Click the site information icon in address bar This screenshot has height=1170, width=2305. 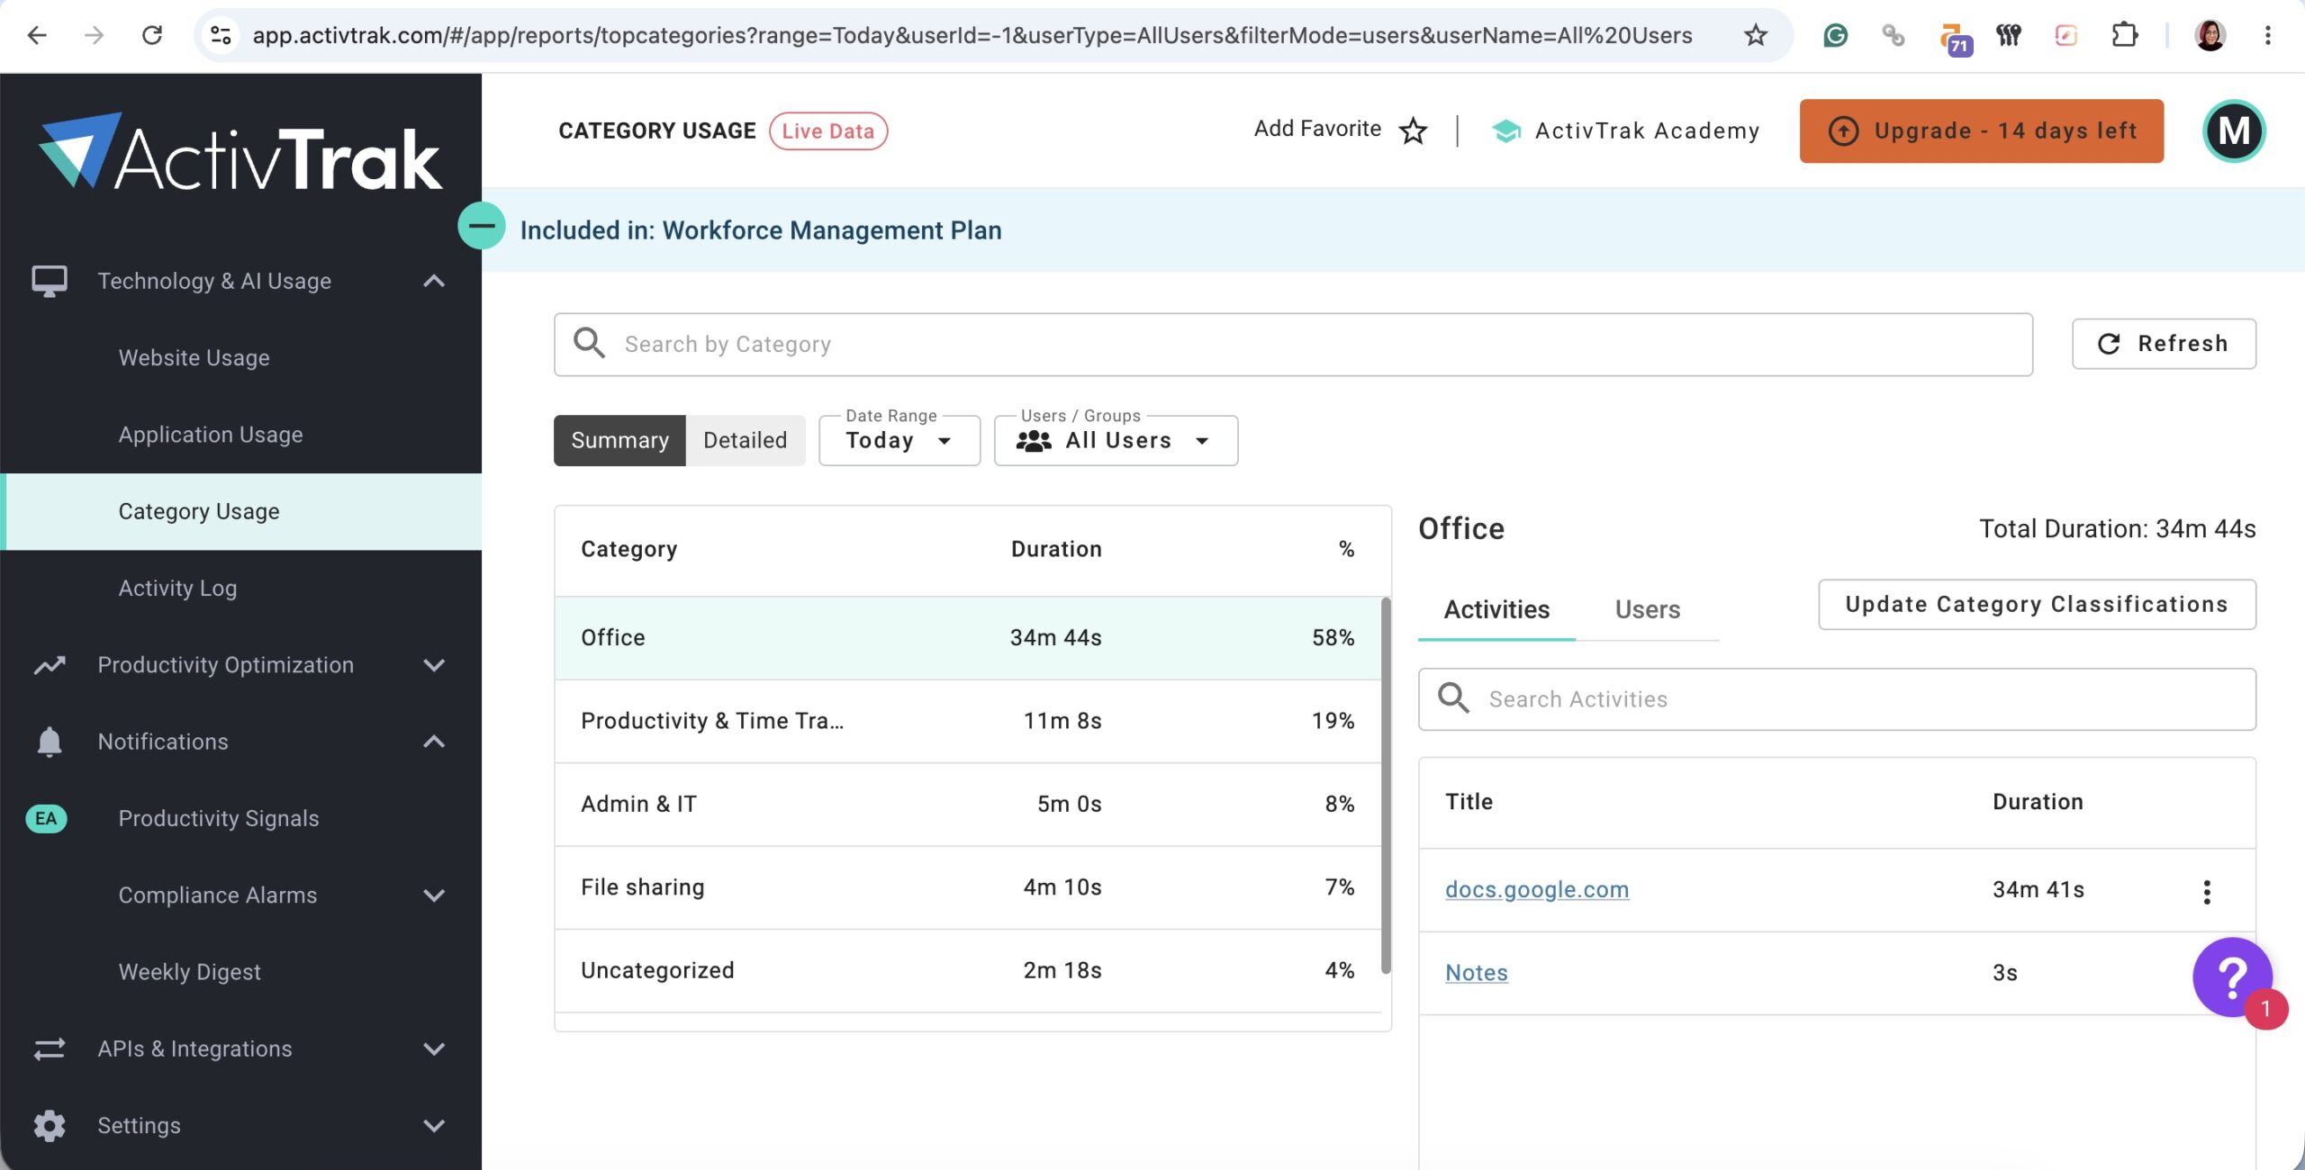[x=221, y=35]
